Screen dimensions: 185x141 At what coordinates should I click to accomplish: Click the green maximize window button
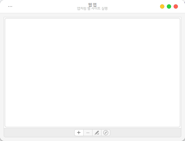(x=169, y=6)
